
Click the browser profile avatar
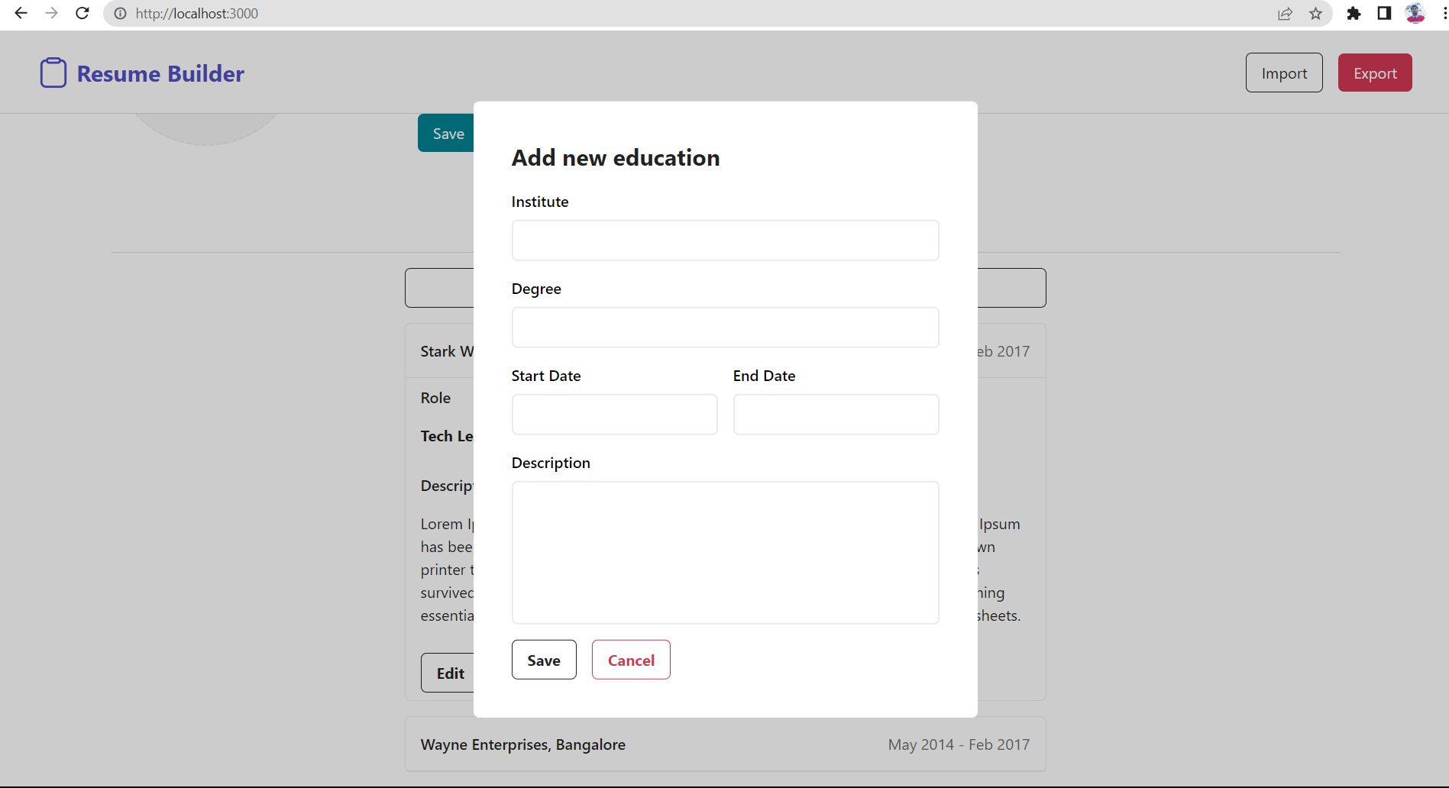pyautogui.click(x=1415, y=13)
